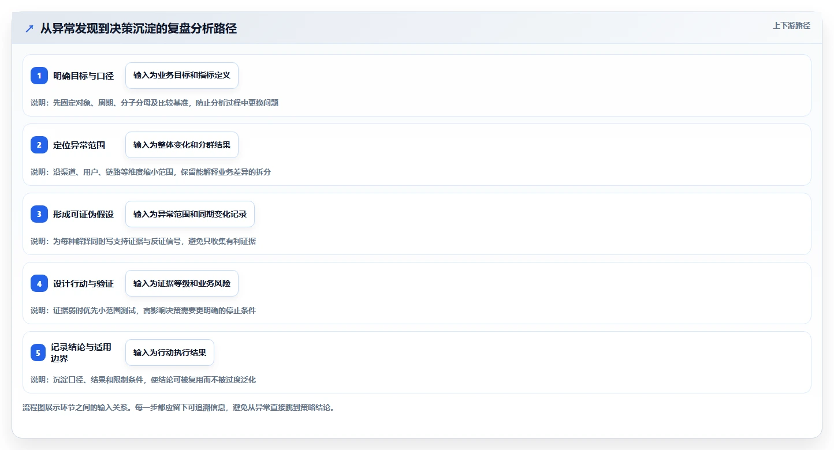Click the step title 设计行动与验证
Viewport: 834px width, 450px height.
(x=84, y=283)
